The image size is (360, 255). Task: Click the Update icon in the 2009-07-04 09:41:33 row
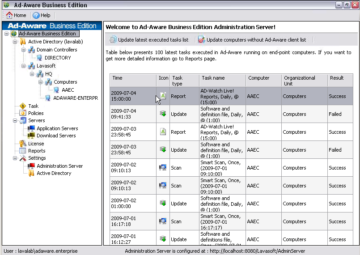point(163,114)
